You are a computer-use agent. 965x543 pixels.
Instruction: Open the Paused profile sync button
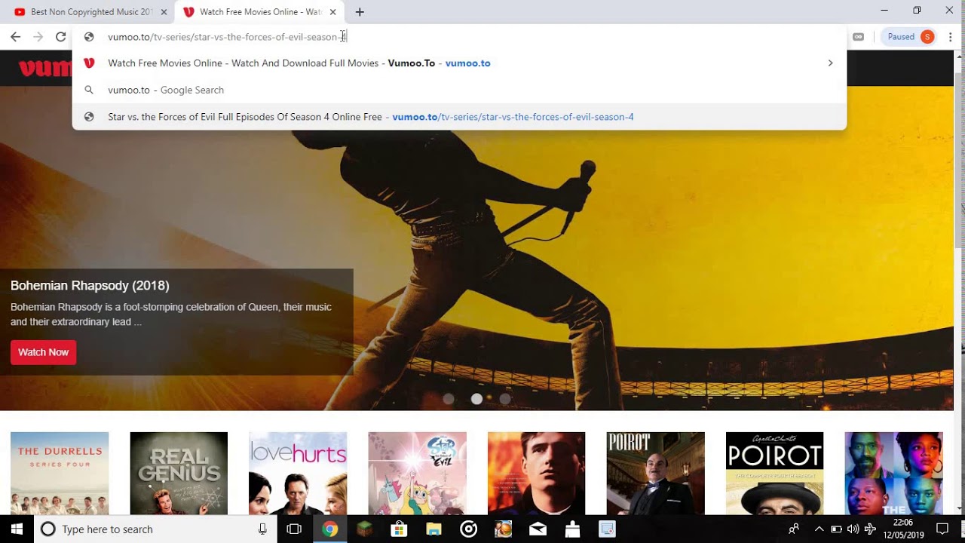[x=910, y=37]
